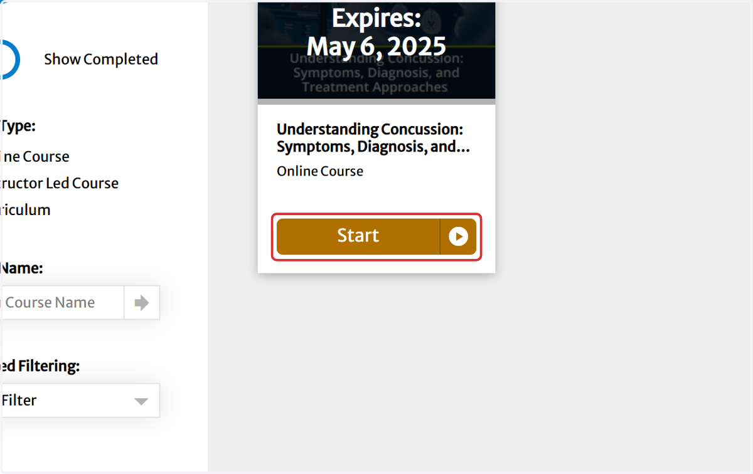Open the Understanding Concussion course title link
The image size is (753, 474).
click(x=373, y=138)
